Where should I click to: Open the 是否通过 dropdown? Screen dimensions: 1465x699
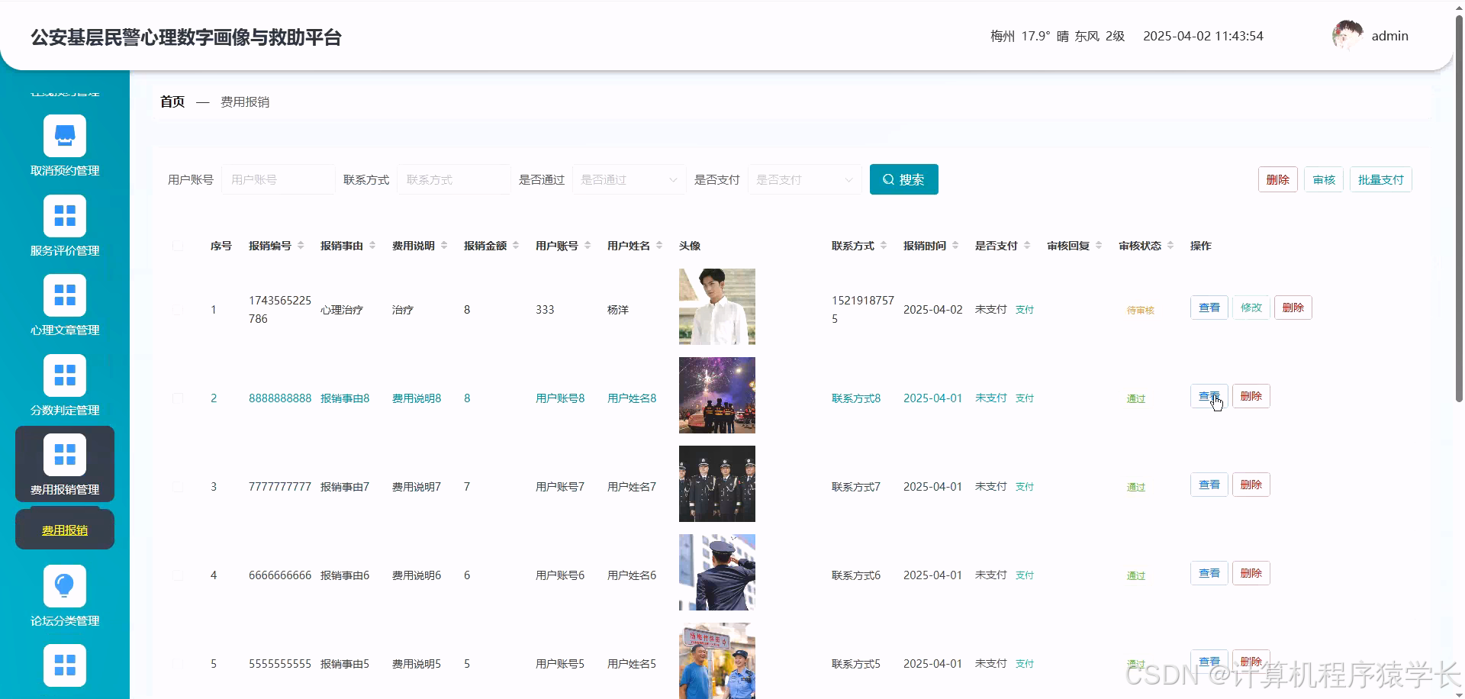627,179
